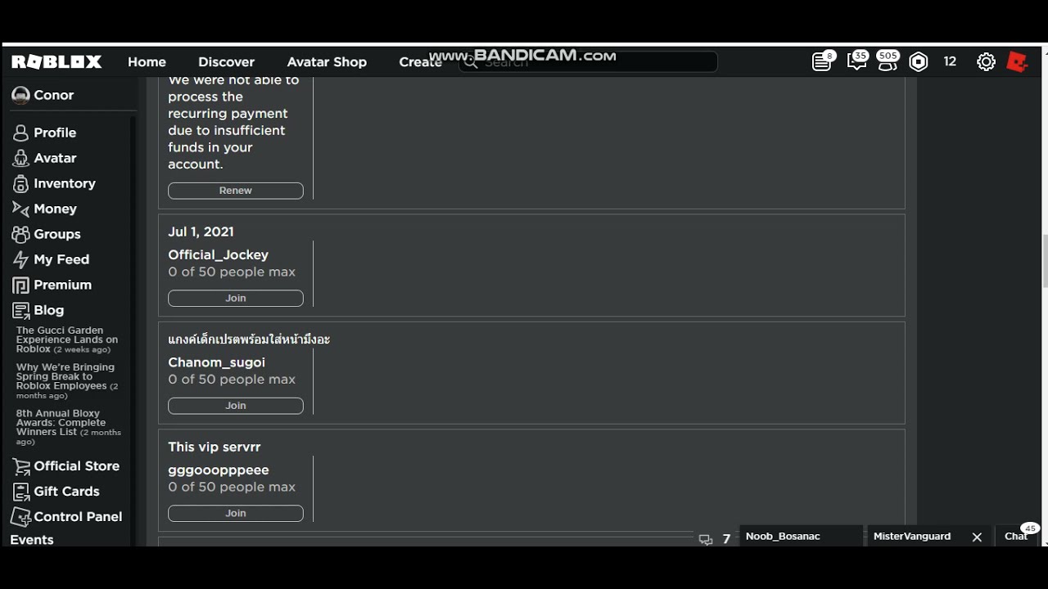
Task: Open the Avatar Shop menu
Action: 327,62
